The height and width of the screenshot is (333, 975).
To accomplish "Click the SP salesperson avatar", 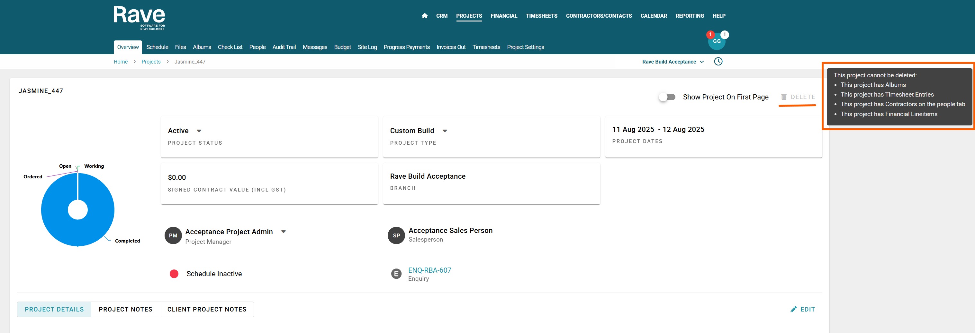I will tap(396, 235).
